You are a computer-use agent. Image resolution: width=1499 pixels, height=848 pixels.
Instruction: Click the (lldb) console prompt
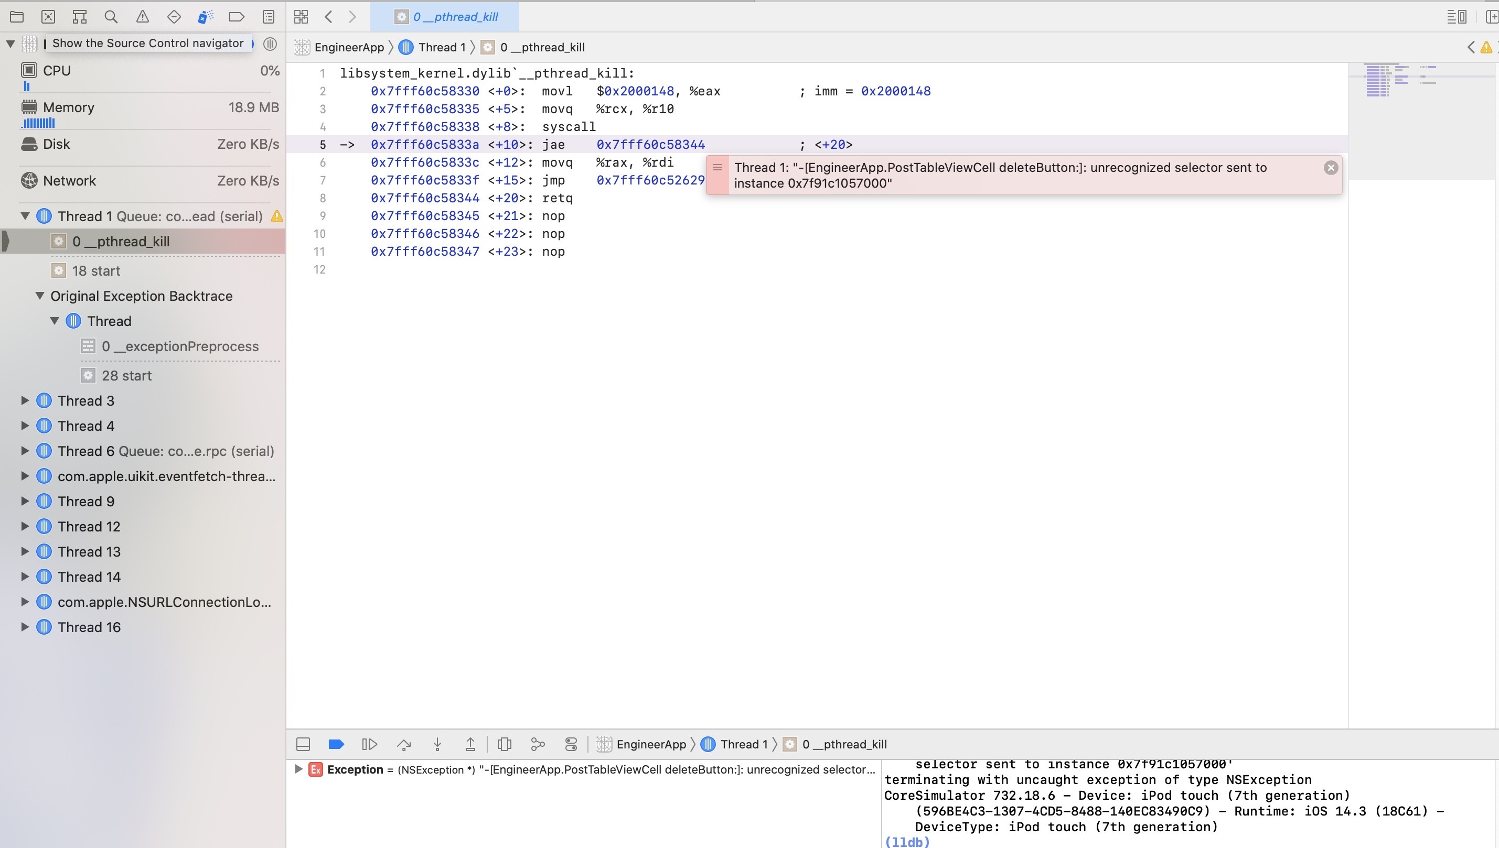click(907, 842)
